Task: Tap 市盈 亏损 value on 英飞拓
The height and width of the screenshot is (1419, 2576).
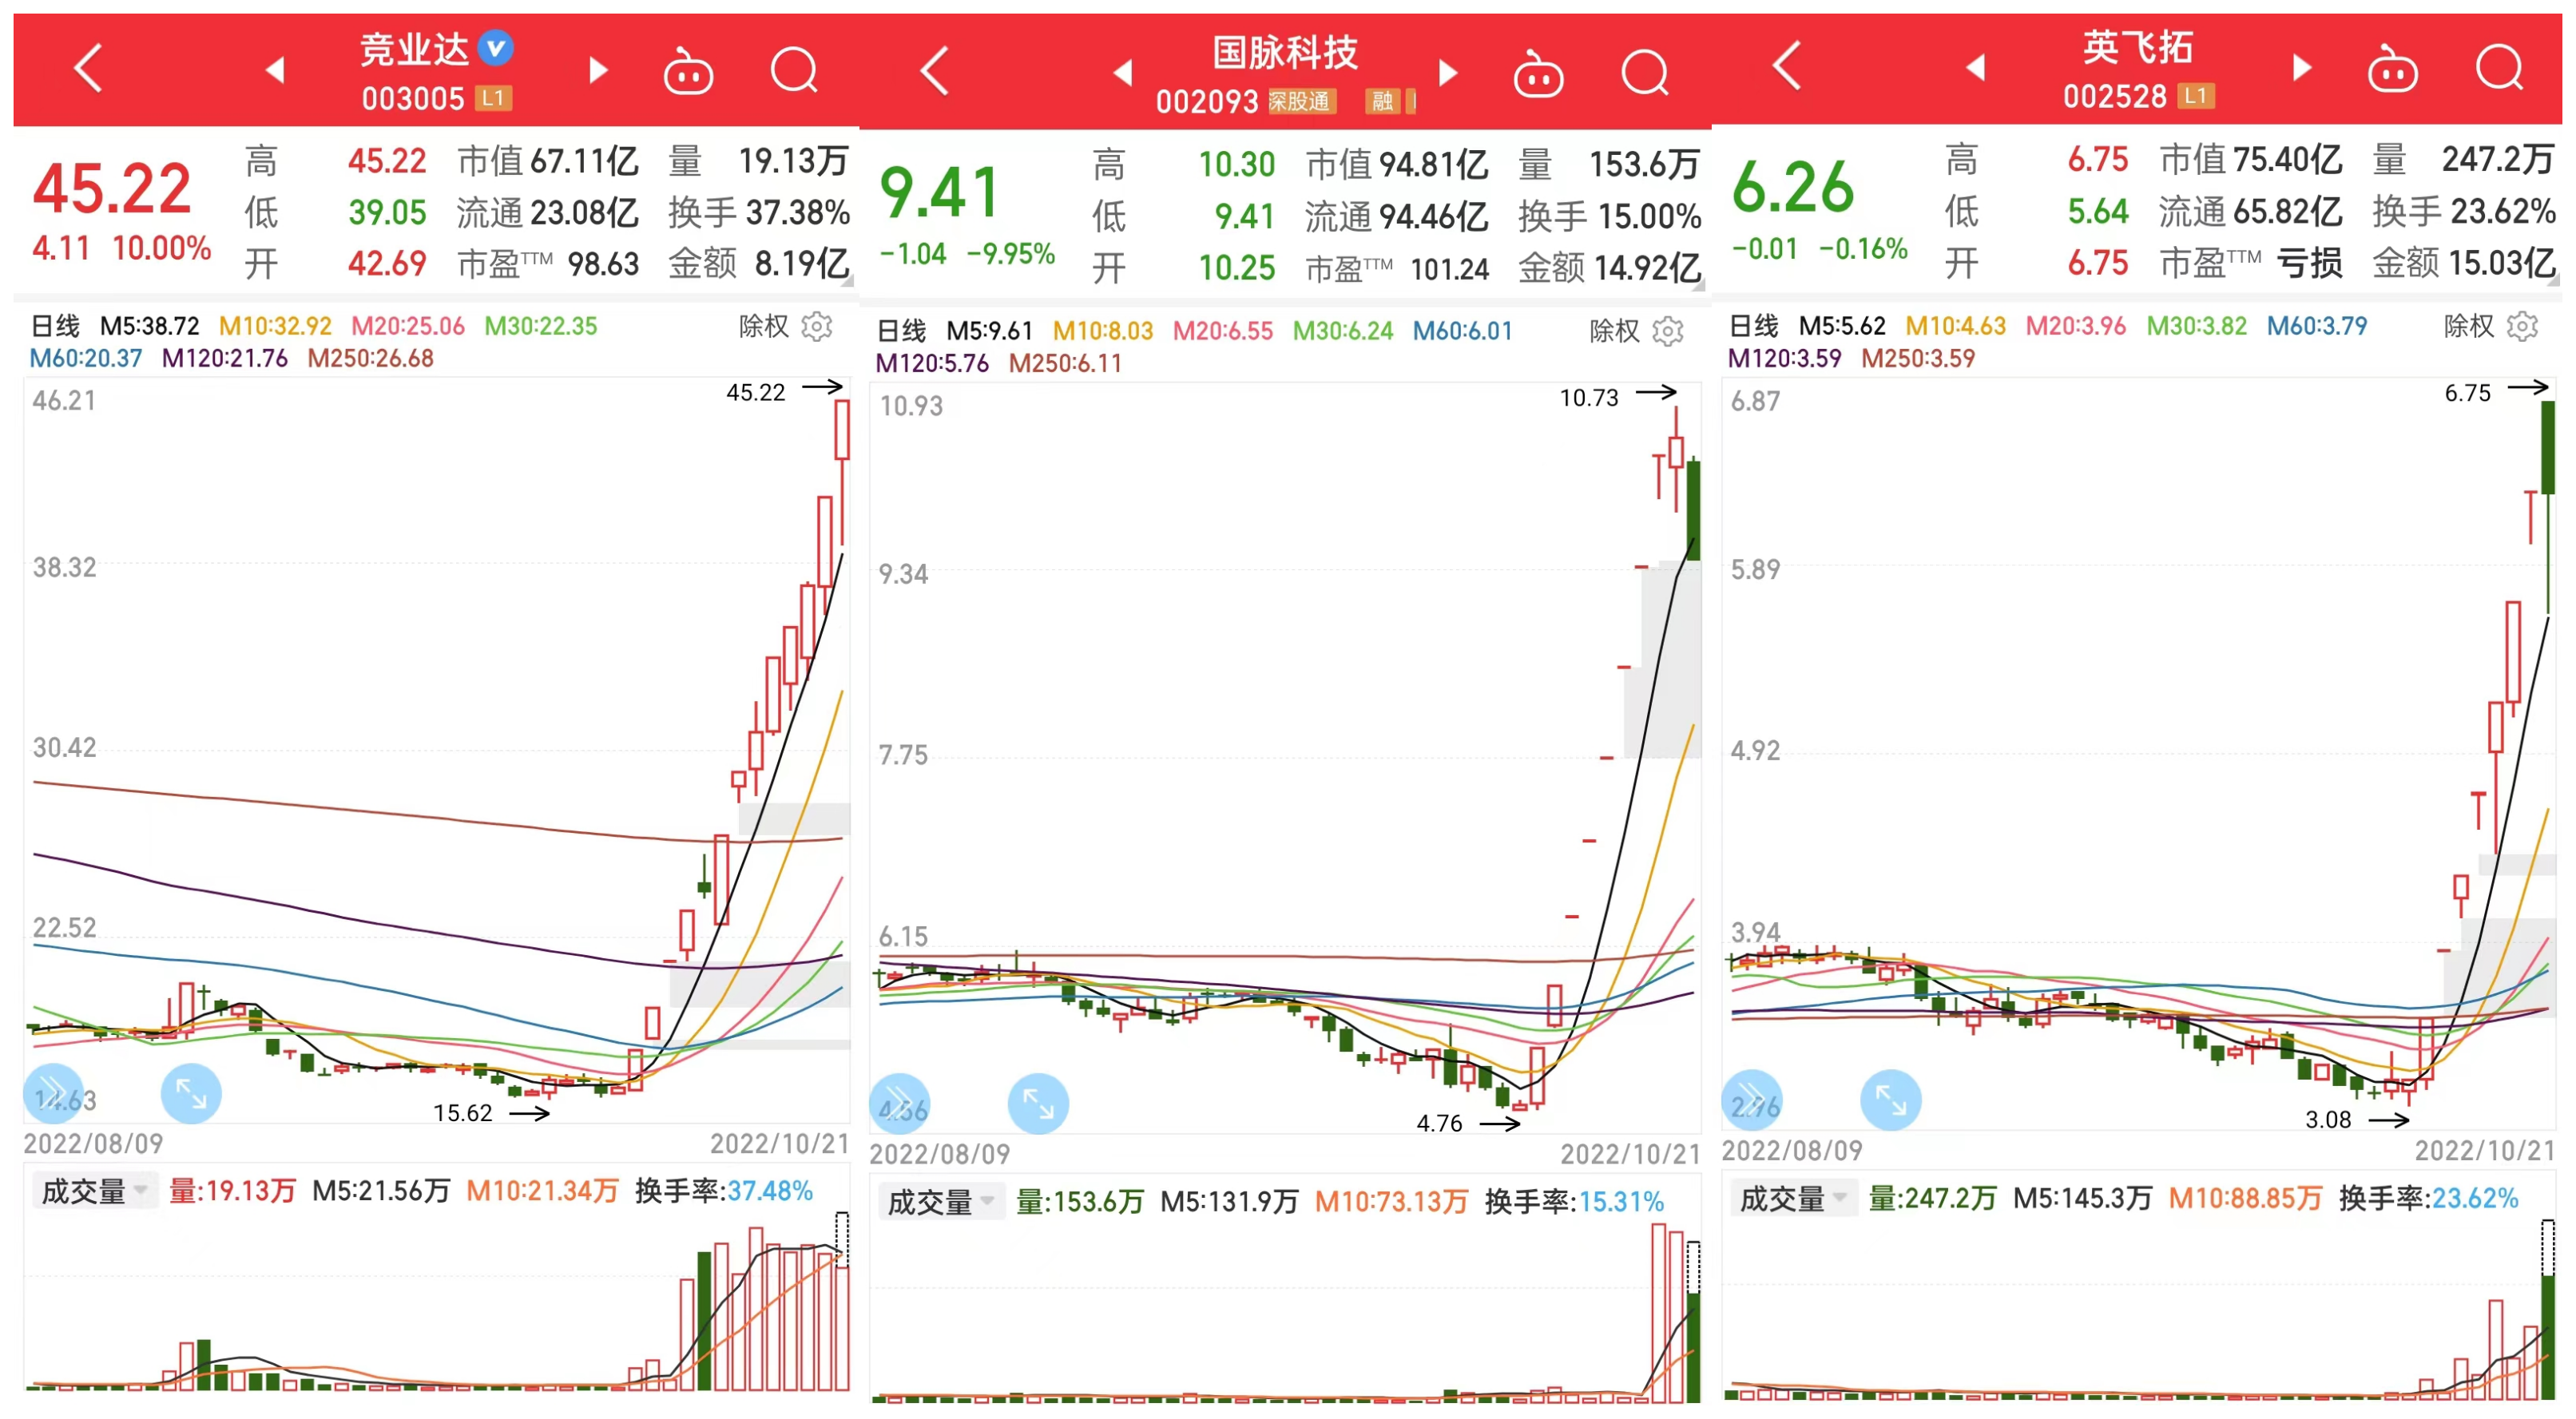Action: point(2250,263)
